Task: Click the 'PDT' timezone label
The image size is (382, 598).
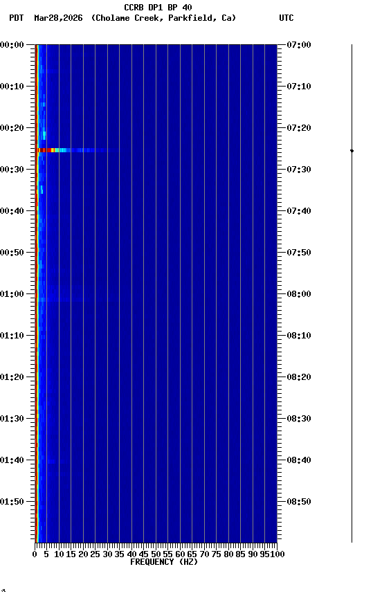Action: [x=17, y=18]
